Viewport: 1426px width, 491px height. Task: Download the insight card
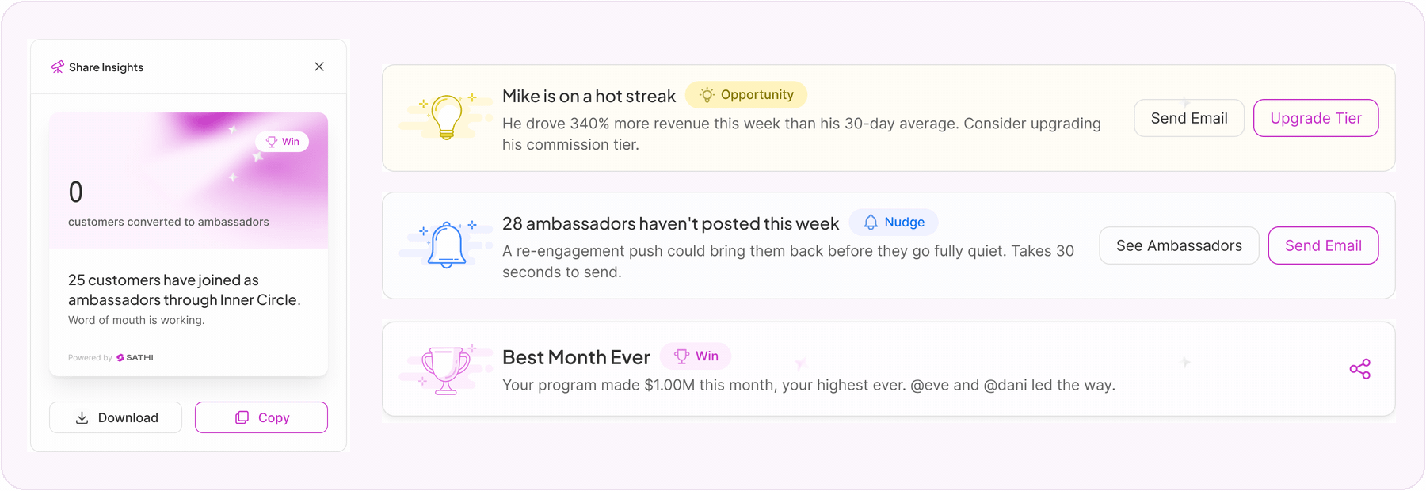116,417
